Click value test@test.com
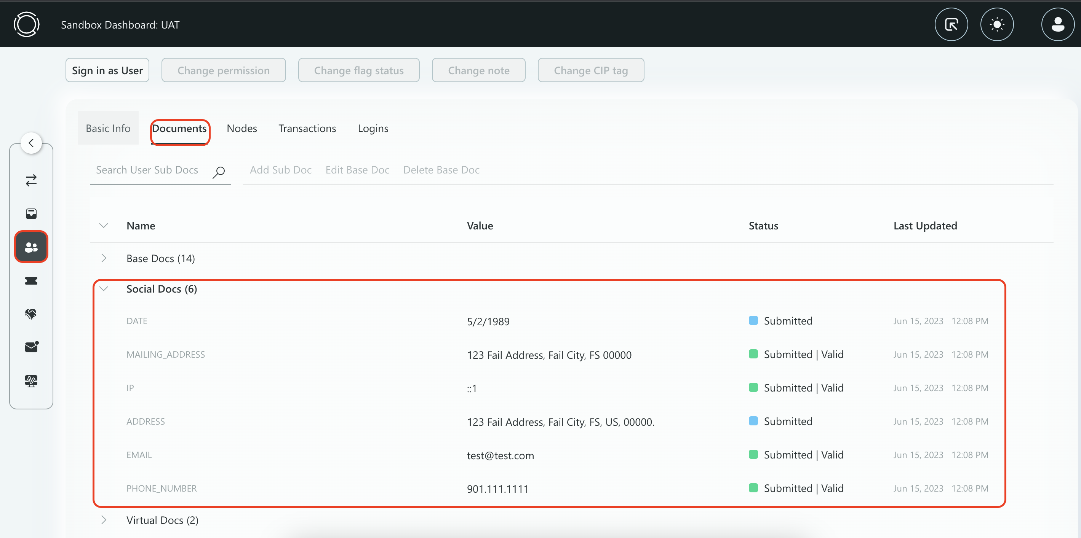This screenshot has width=1081, height=538. (500, 455)
